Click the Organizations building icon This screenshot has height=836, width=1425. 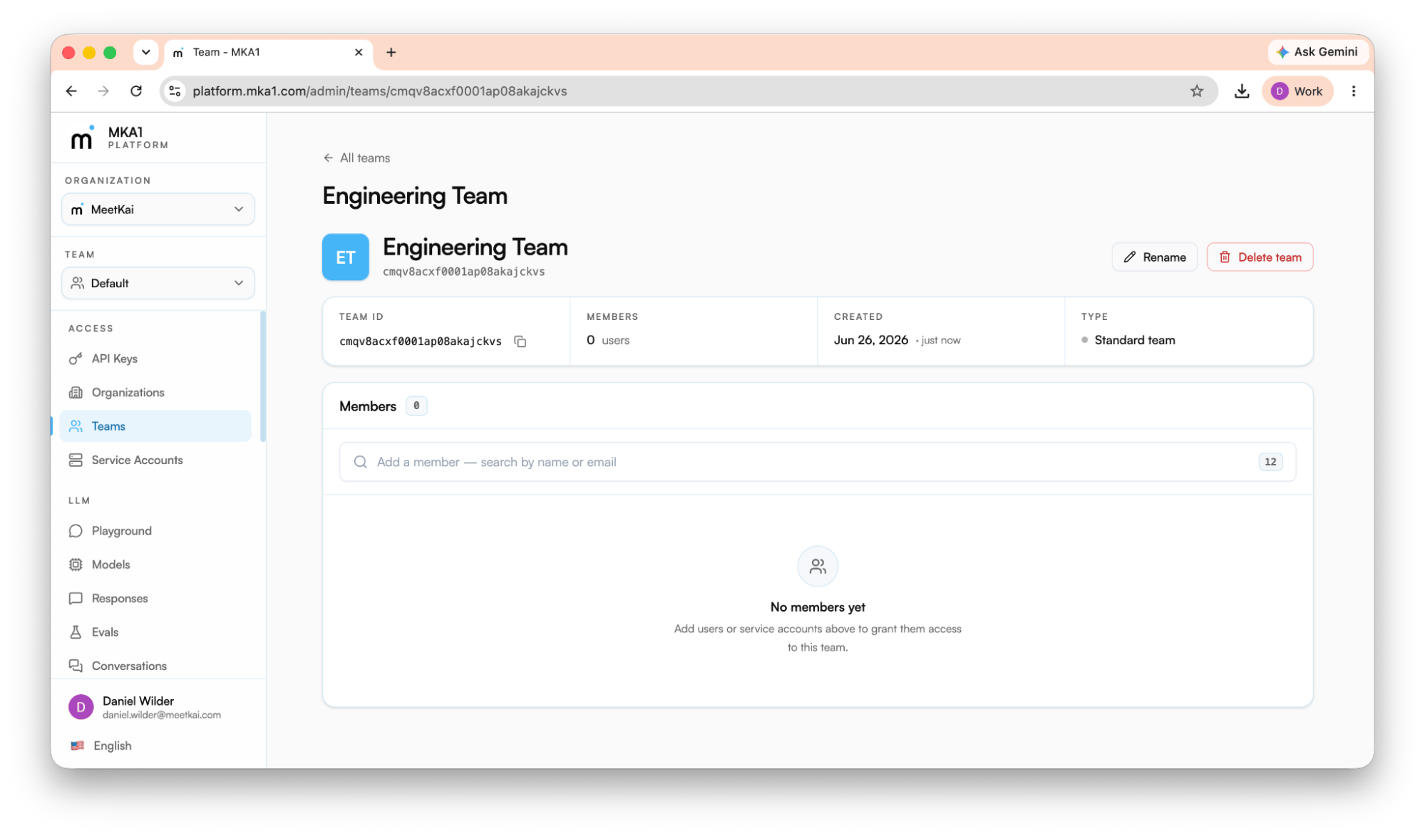[76, 393]
